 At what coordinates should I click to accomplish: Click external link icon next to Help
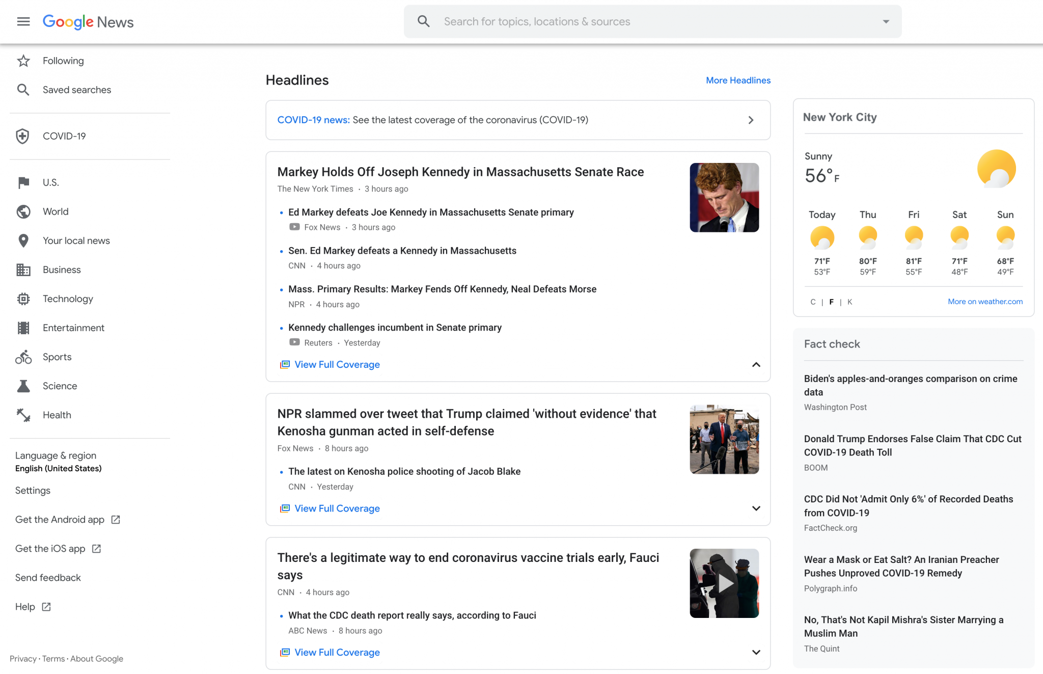click(46, 606)
